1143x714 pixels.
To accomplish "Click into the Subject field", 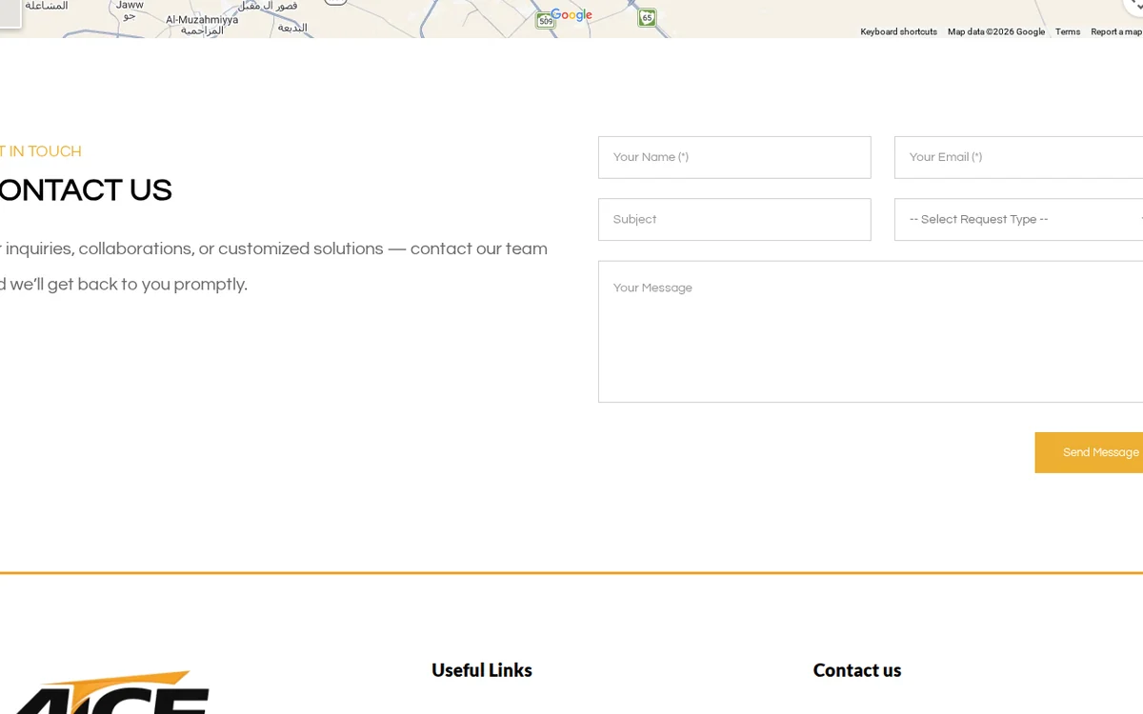I will (x=734, y=219).
